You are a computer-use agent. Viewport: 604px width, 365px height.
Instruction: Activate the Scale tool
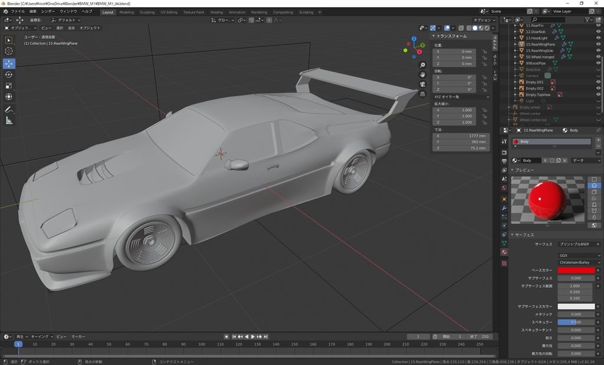click(x=9, y=86)
